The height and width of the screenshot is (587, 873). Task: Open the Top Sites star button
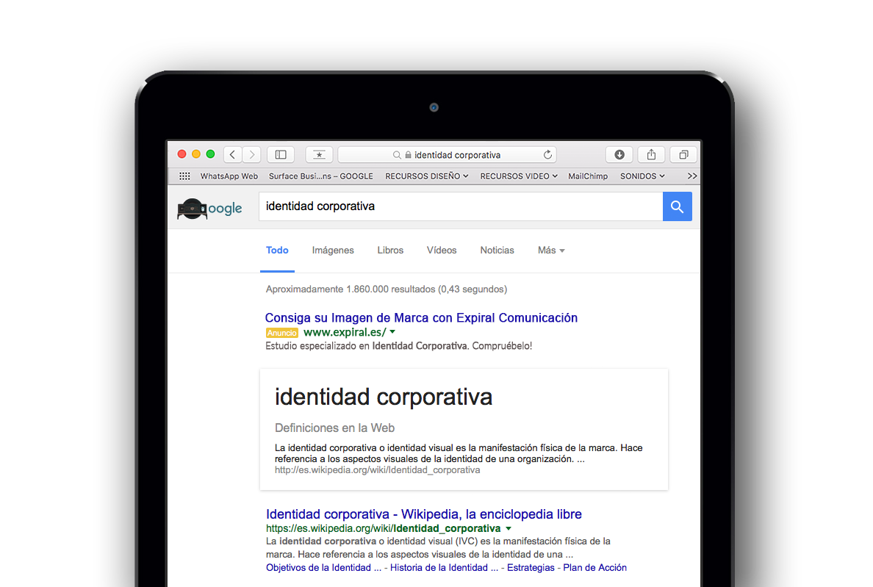click(319, 155)
